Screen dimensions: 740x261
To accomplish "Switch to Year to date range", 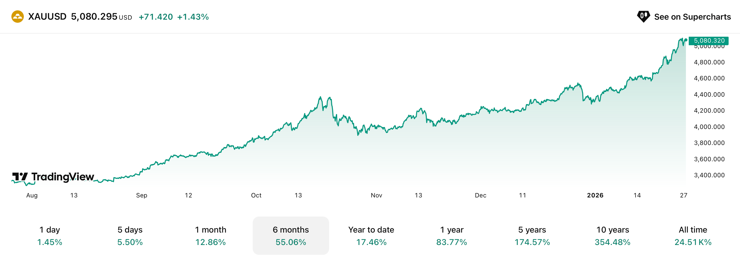I will click(371, 236).
